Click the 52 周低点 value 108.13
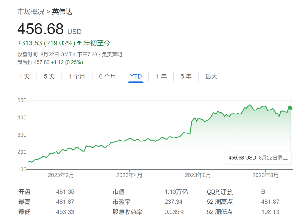The height and width of the screenshot is (220, 308). click(x=270, y=212)
